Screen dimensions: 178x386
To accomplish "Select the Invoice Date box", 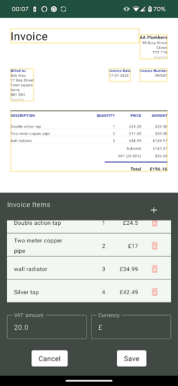I will (x=120, y=75).
